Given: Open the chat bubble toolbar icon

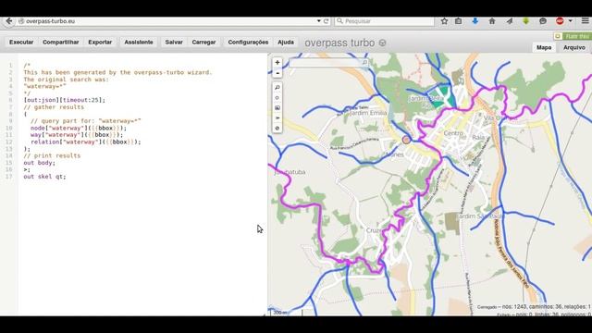Looking at the screenshot, I should click(x=543, y=21).
